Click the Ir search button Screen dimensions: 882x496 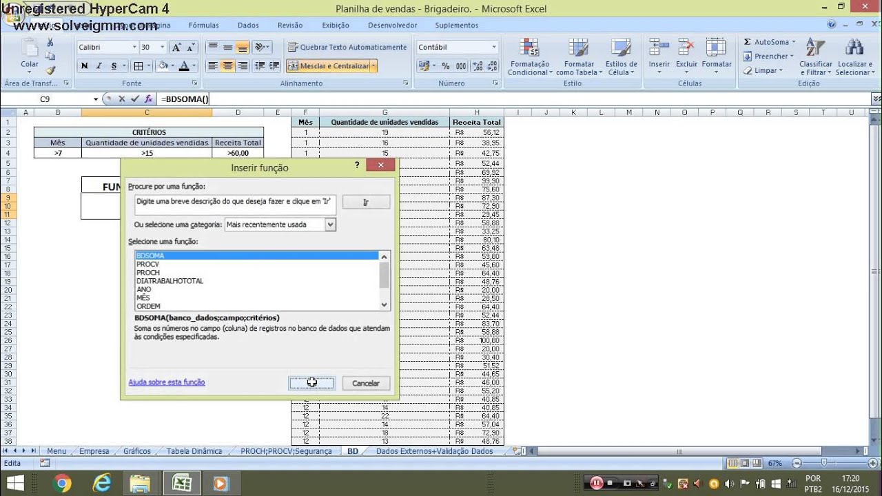366,202
